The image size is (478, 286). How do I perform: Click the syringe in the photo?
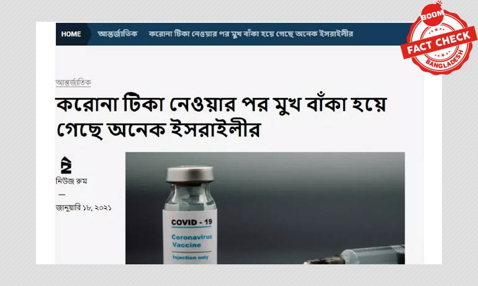[x=354, y=254]
